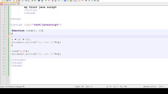Click the 'length : 282' status entry
Image resolution: width=168 pixels, height=94 pixels.
coord(79,86)
